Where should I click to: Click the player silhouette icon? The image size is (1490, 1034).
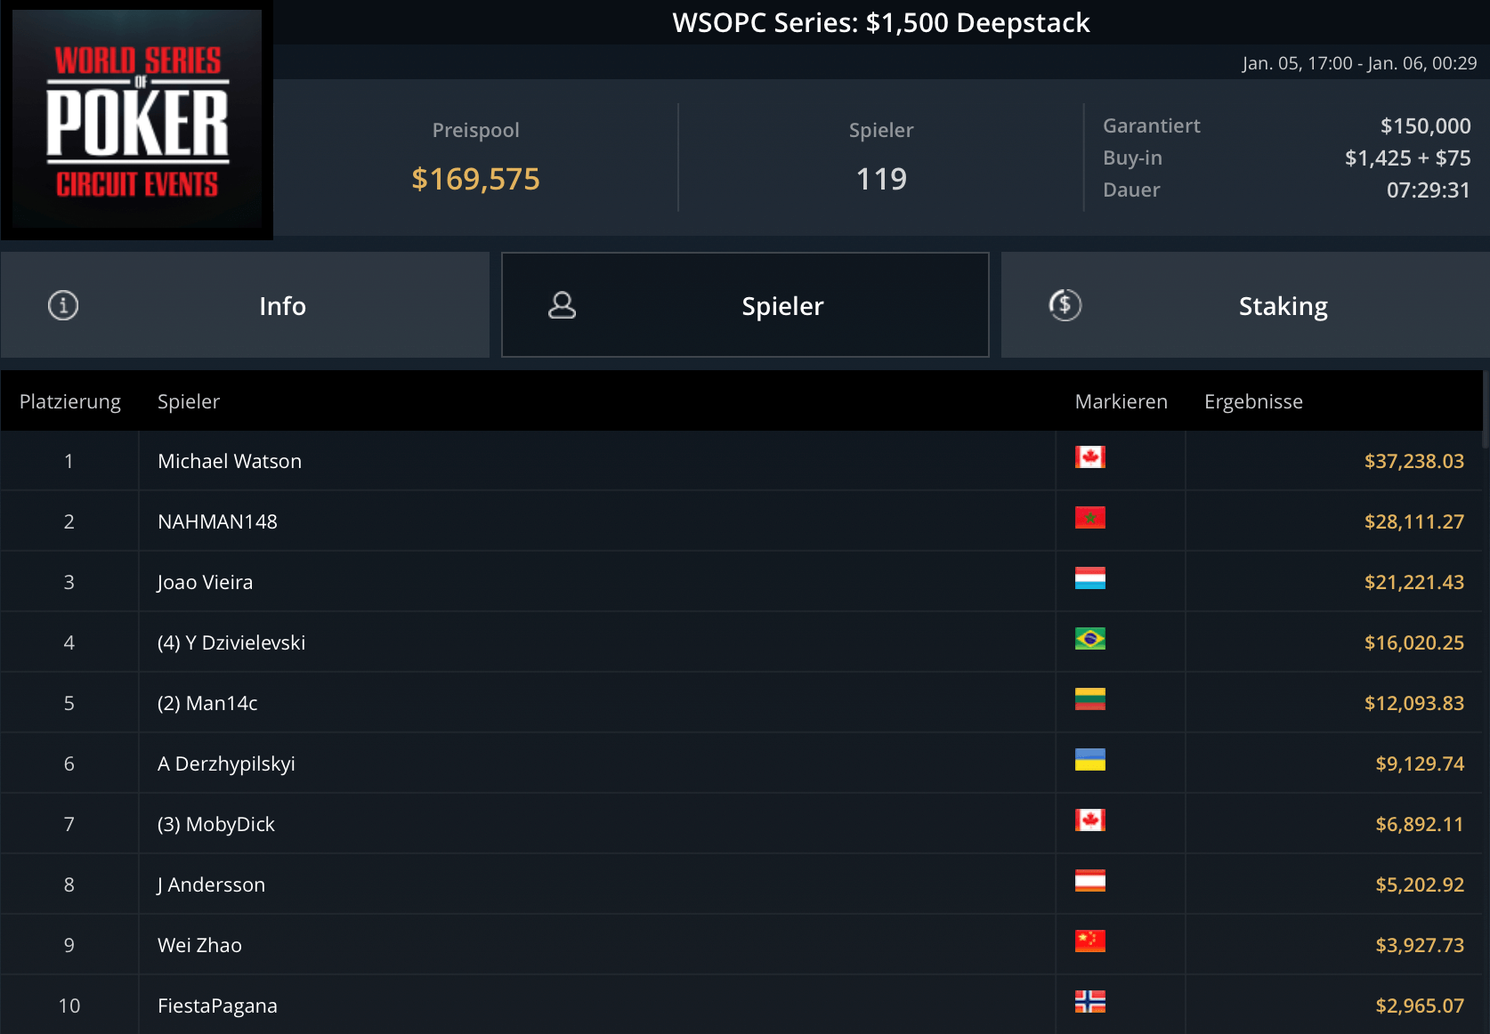pos(562,305)
